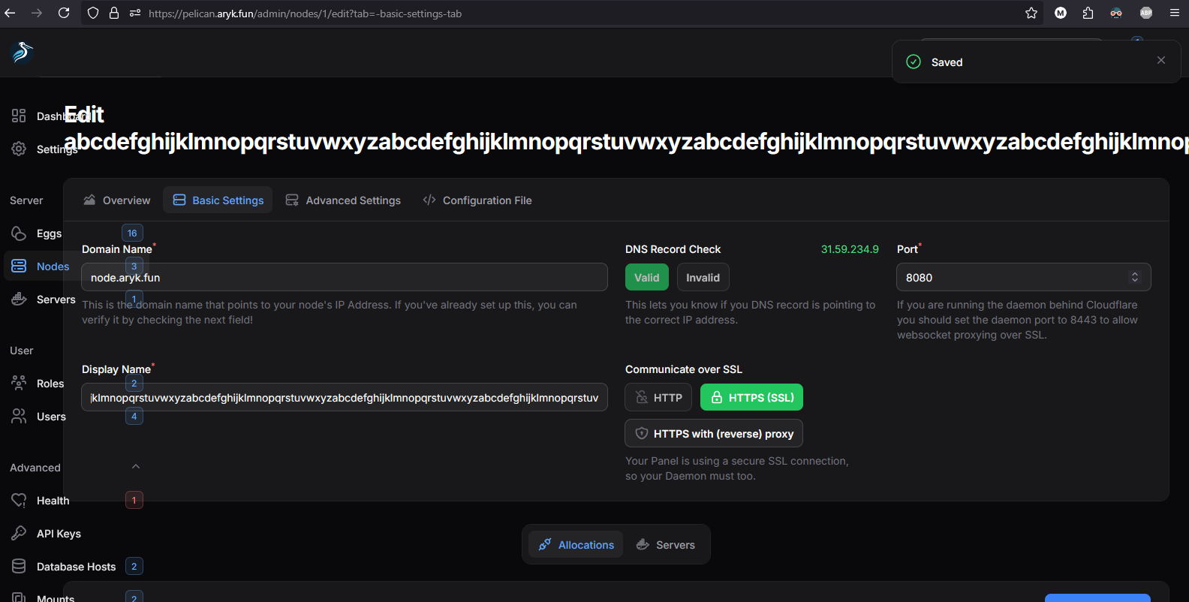
Task: Click the secure SSL connection hint text
Action: [737, 468]
